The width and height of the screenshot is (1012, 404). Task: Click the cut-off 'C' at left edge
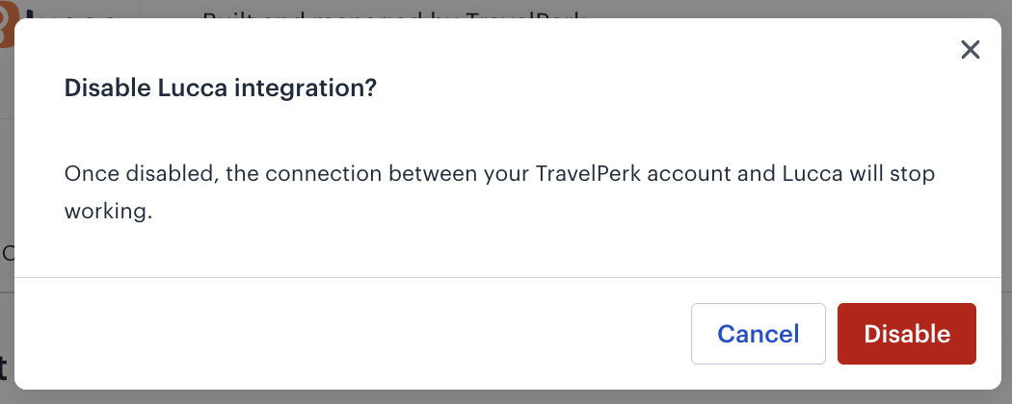click(7, 253)
